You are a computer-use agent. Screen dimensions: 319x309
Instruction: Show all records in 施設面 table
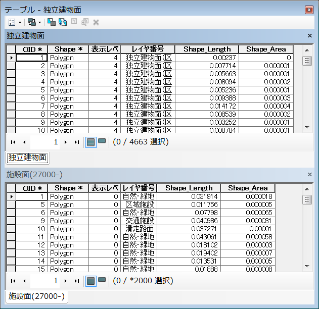click(x=90, y=281)
